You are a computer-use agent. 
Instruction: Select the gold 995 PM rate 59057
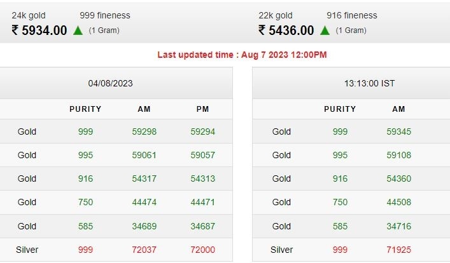coord(202,155)
